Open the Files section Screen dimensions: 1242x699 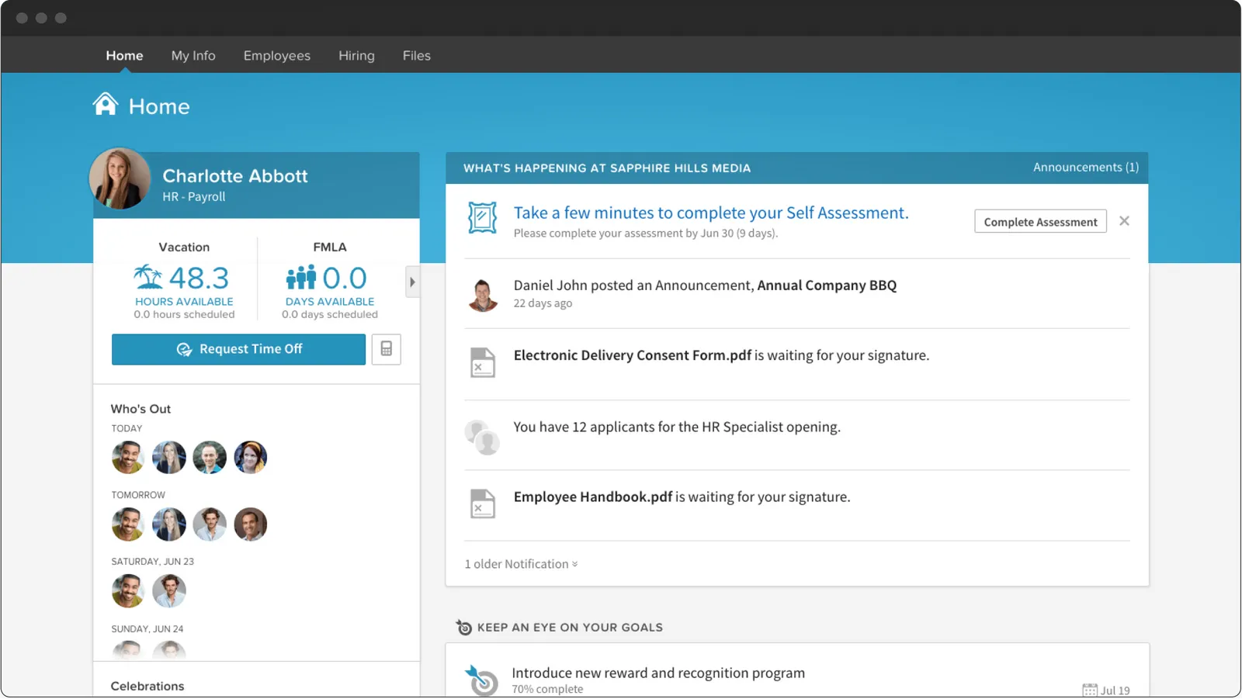pyautogui.click(x=416, y=55)
